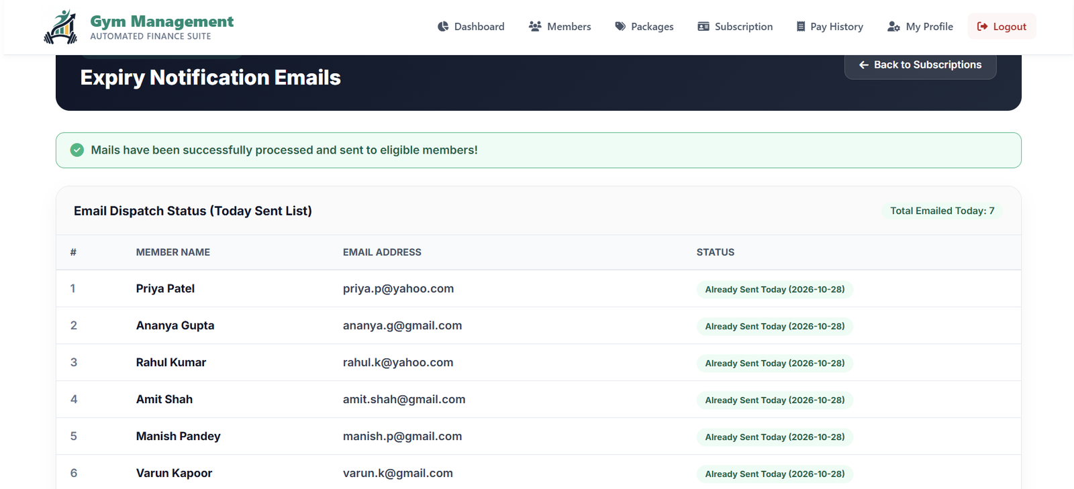Click Amit Shah's Already Sent Today status badge
This screenshot has width=1074, height=489.
click(x=775, y=400)
